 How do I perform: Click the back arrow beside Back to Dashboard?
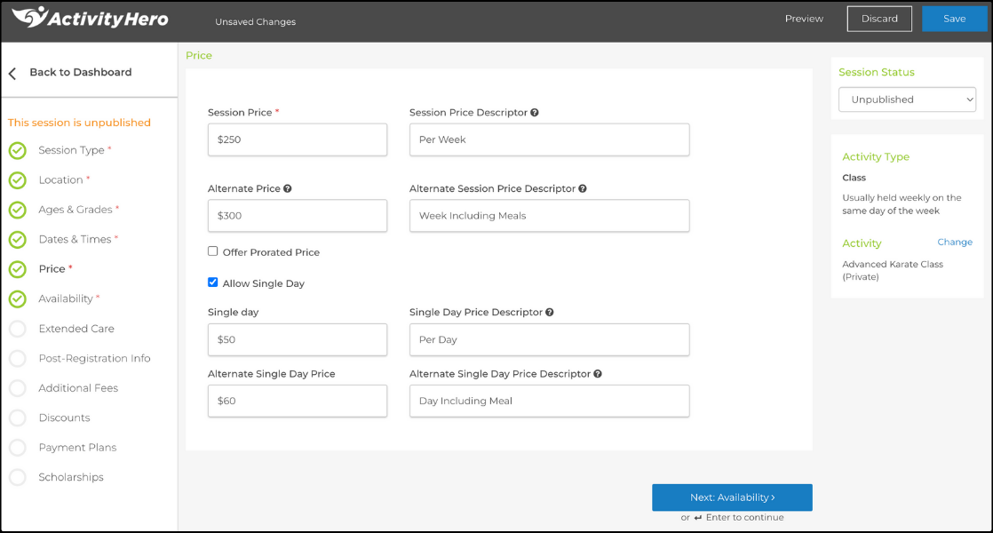coord(12,74)
